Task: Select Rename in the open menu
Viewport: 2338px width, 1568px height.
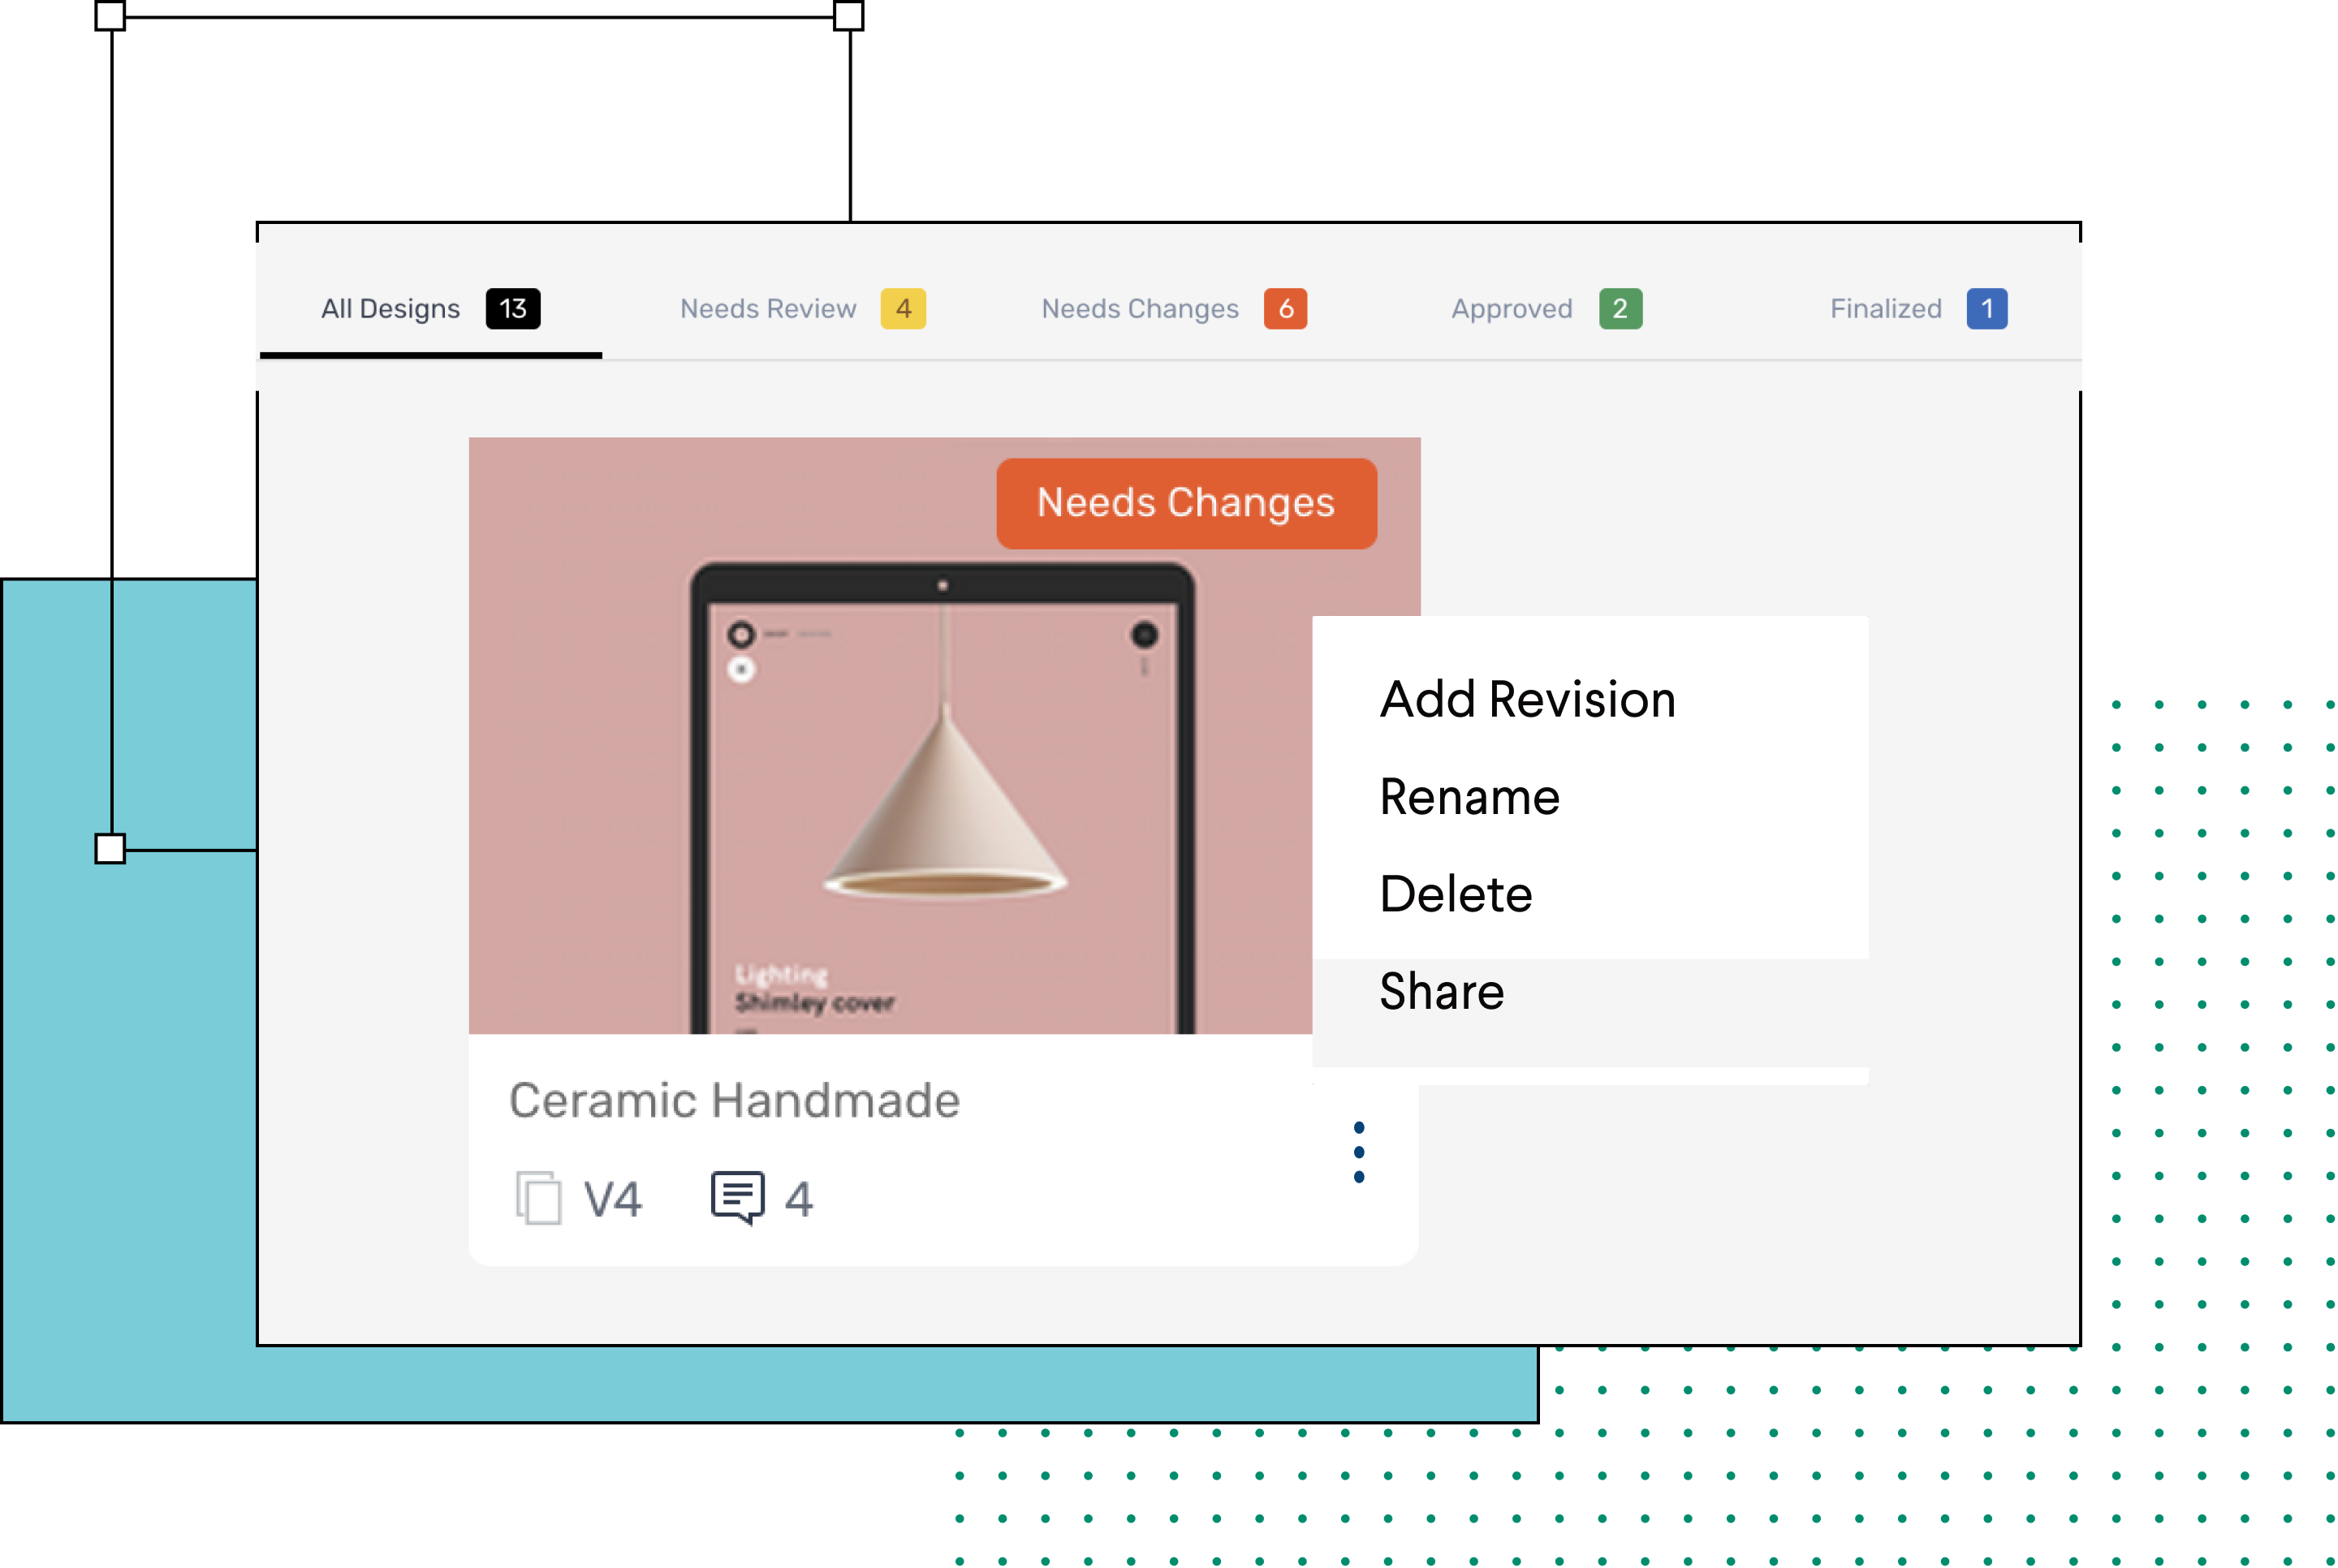Action: click(x=1469, y=797)
